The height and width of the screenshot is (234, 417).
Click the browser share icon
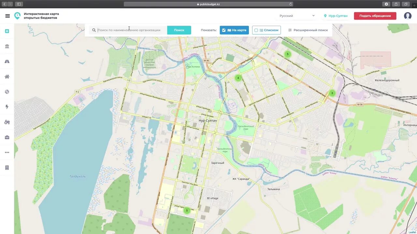(396, 4)
